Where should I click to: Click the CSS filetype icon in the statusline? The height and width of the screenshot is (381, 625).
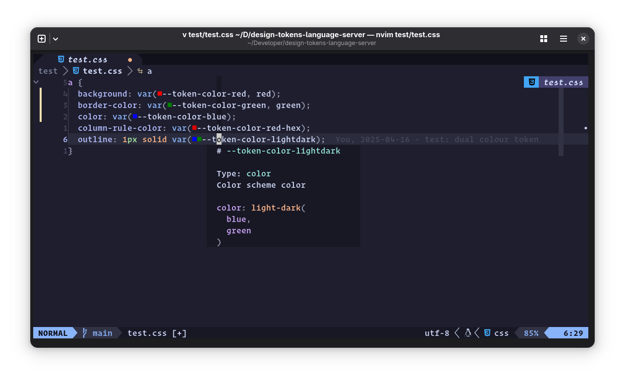click(x=487, y=333)
